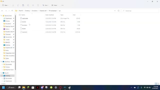Image resolution: width=160 pixels, height=90 pixels.
Task: Open Downloads in Quick access
Action: pos(8,18)
